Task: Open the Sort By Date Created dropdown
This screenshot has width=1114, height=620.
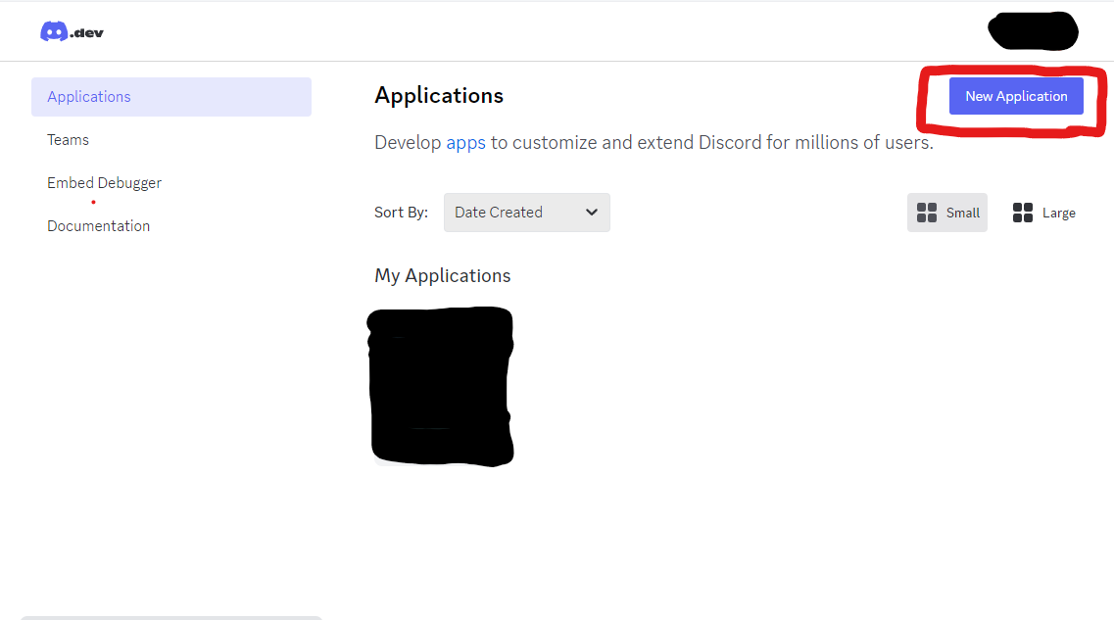Action: [526, 213]
